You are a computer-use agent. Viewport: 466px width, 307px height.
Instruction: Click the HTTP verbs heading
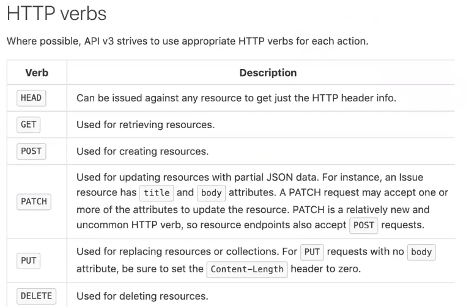[56, 13]
